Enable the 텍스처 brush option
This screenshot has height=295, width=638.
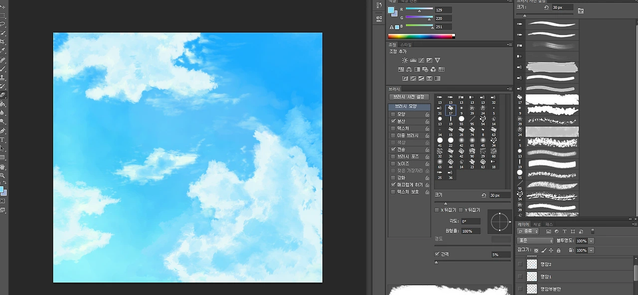point(394,128)
